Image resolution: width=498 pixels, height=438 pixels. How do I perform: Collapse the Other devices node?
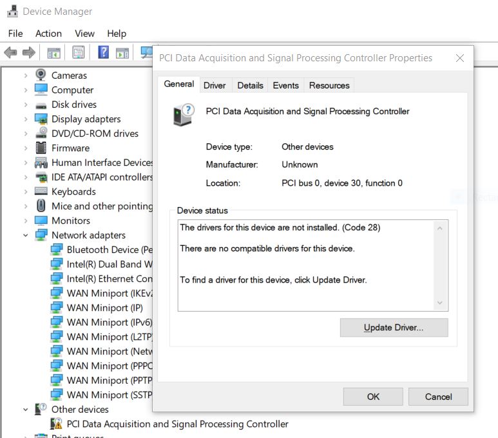pyautogui.click(x=26, y=410)
